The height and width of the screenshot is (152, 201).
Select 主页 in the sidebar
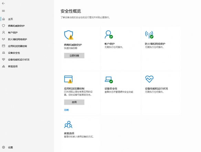10,19
